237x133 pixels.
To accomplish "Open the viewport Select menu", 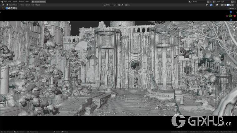I will coord(27,5).
